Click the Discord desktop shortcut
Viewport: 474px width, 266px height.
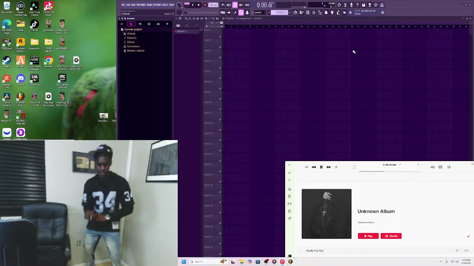21,79
